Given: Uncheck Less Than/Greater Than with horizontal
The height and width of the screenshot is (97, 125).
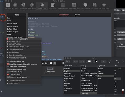Looking at the screenshot, I should 8,64.
